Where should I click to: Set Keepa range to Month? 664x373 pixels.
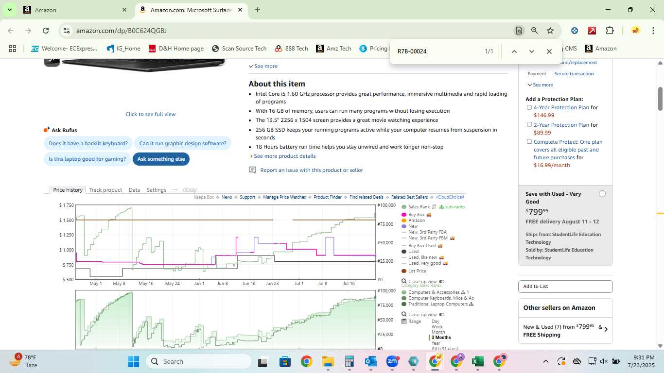438,332
